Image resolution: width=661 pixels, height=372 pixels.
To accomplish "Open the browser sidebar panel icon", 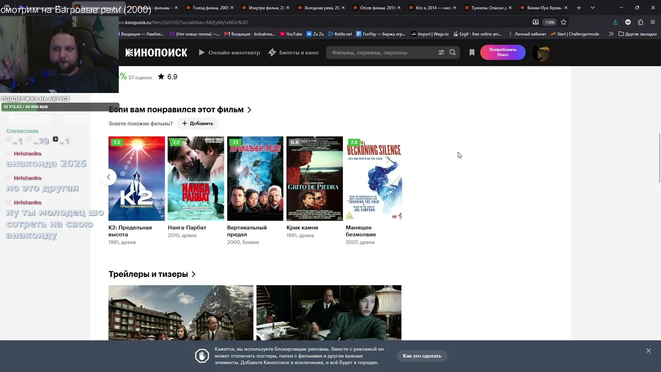I will [653, 22].
